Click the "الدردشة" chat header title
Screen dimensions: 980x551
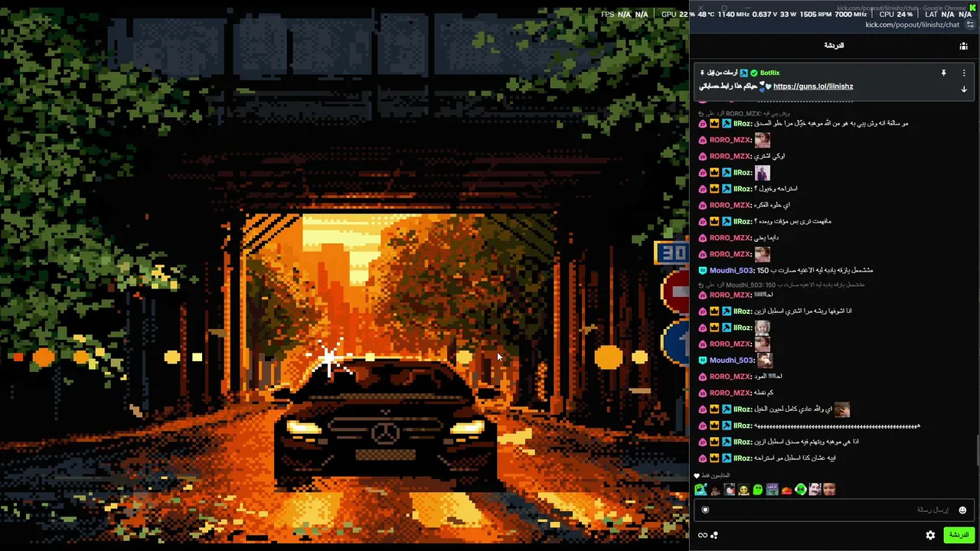coord(834,46)
